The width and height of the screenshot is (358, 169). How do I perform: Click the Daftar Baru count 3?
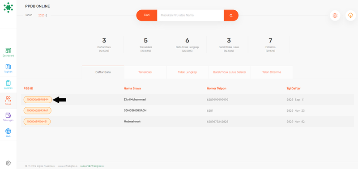tap(104, 41)
